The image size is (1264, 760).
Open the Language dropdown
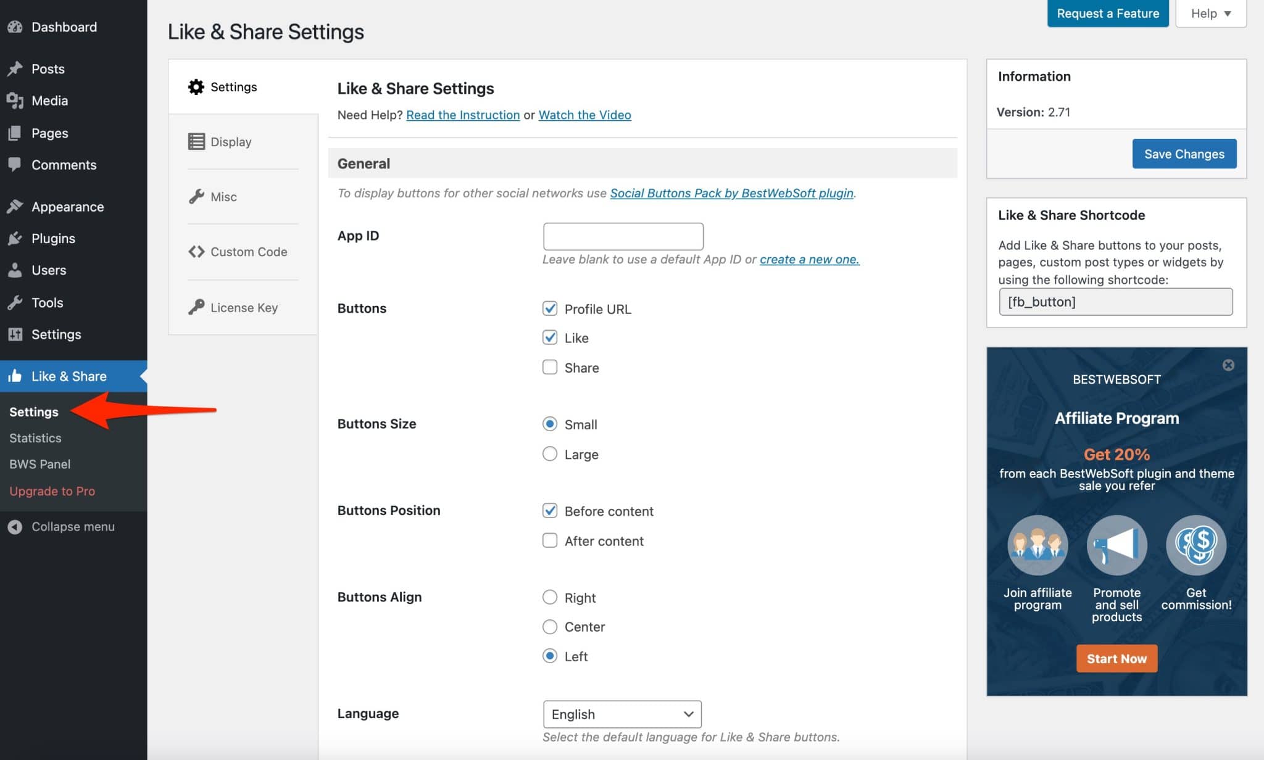622,714
